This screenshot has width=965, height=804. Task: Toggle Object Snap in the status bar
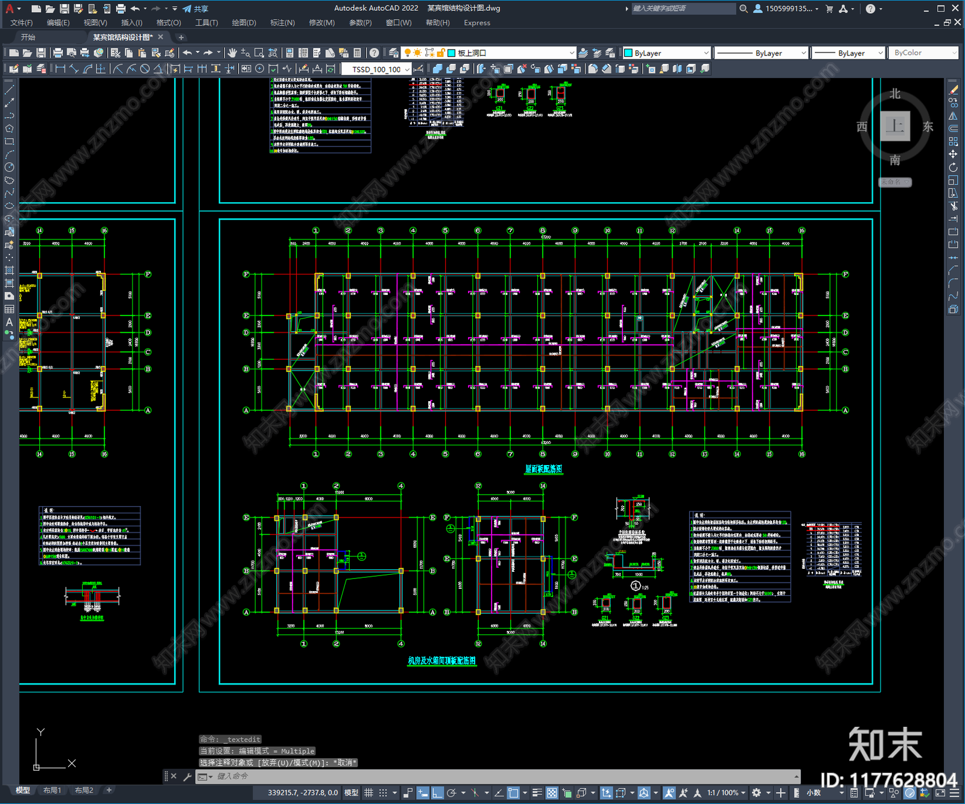pyautogui.click(x=513, y=793)
